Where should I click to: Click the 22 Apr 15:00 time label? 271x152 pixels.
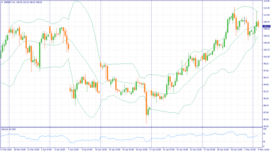pos(182,150)
